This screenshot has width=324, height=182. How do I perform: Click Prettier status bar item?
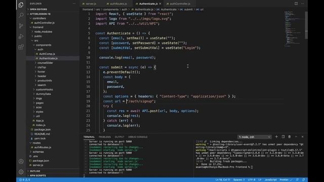286,180
